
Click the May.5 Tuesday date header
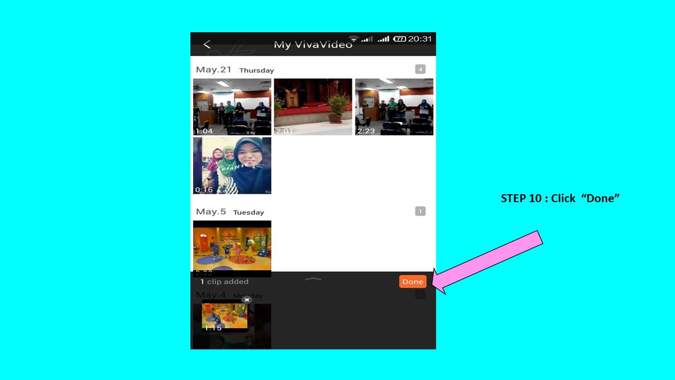click(x=230, y=212)
